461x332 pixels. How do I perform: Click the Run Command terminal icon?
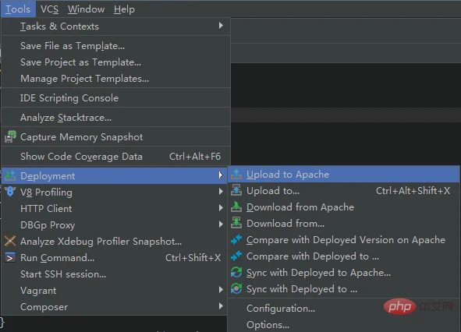coord(10,258)
